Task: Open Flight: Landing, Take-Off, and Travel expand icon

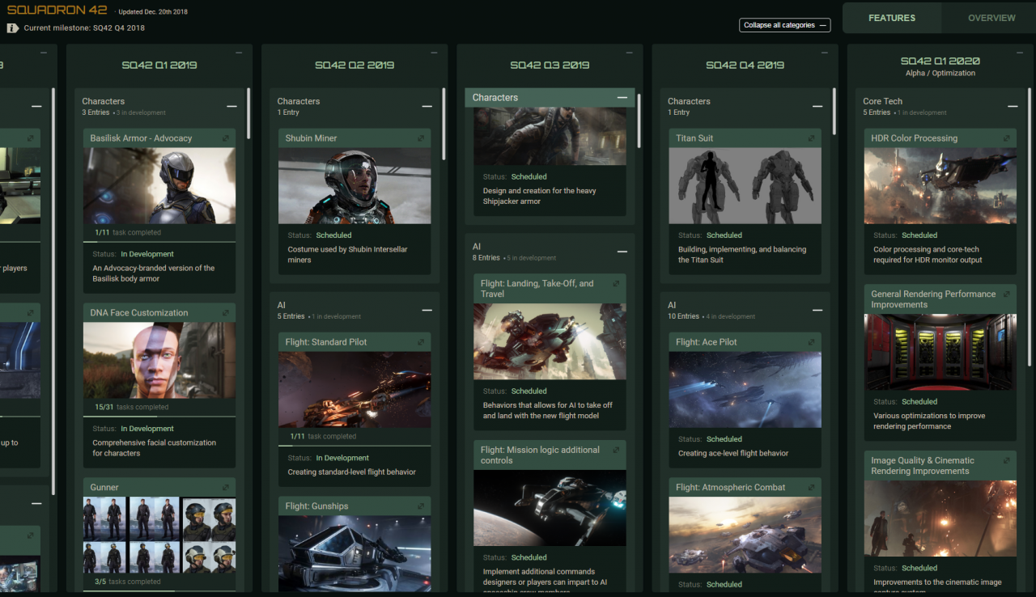Action: pos(616,284)
